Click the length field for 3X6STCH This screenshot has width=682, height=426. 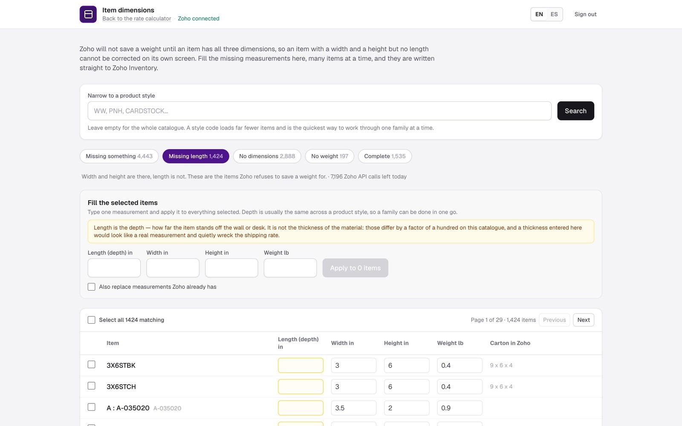[301, 387]
